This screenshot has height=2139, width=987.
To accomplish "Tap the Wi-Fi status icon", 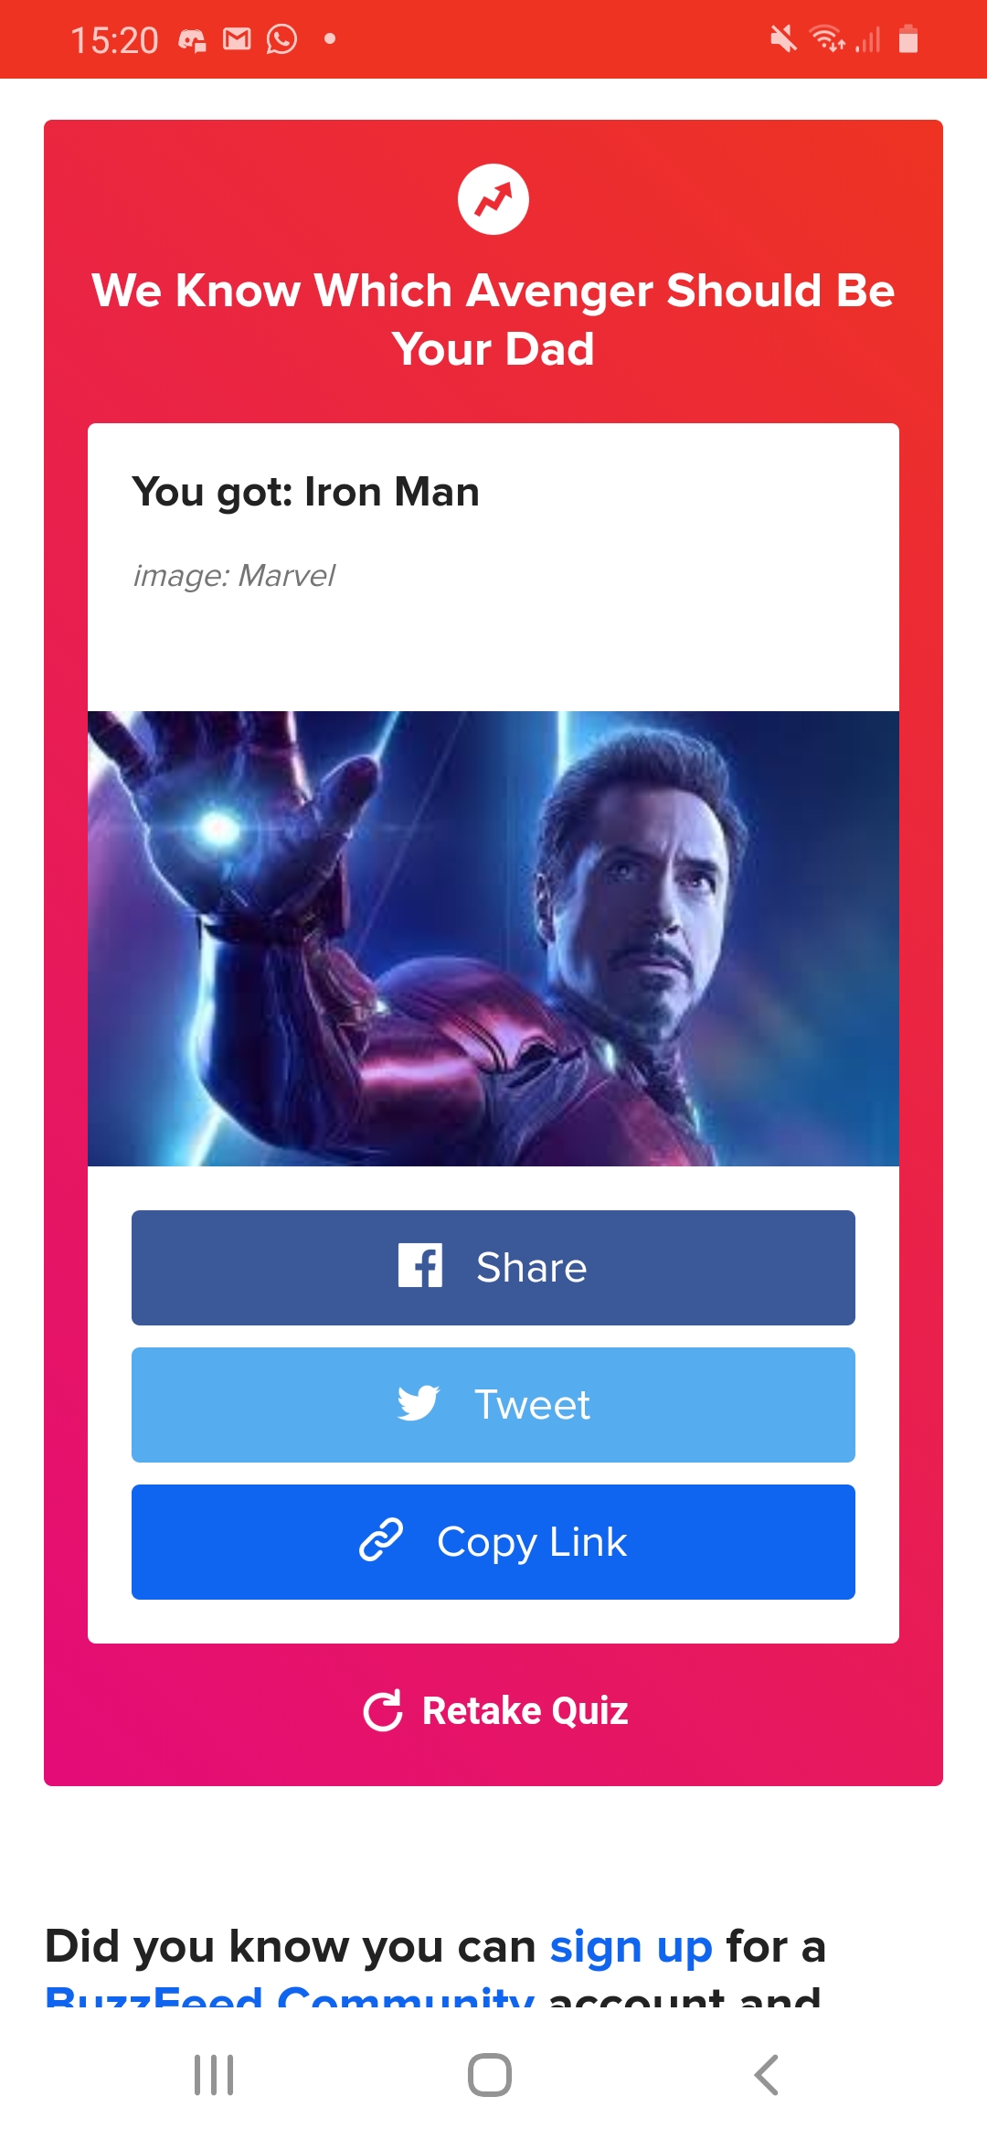I will point(828,39).
